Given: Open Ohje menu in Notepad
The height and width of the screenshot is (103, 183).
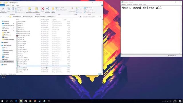Looking at the screenshot, I should pyautogui.click(x=144, y=5).
